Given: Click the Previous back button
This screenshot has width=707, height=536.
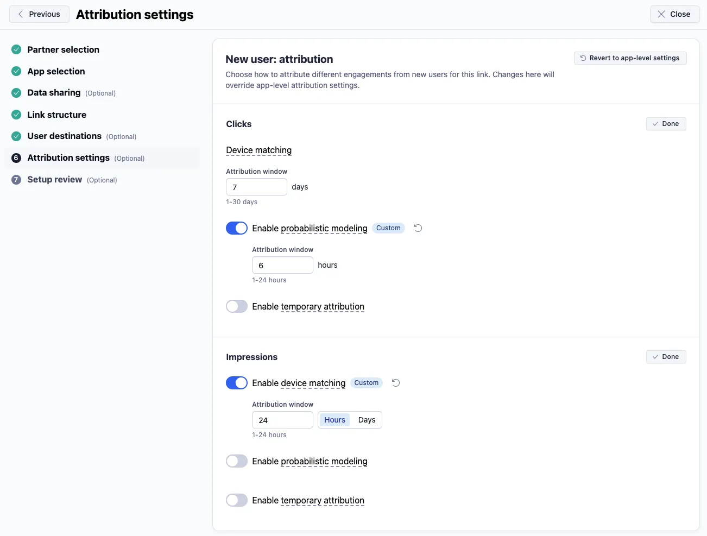Looking at the screenshot, I should point(39,14).
